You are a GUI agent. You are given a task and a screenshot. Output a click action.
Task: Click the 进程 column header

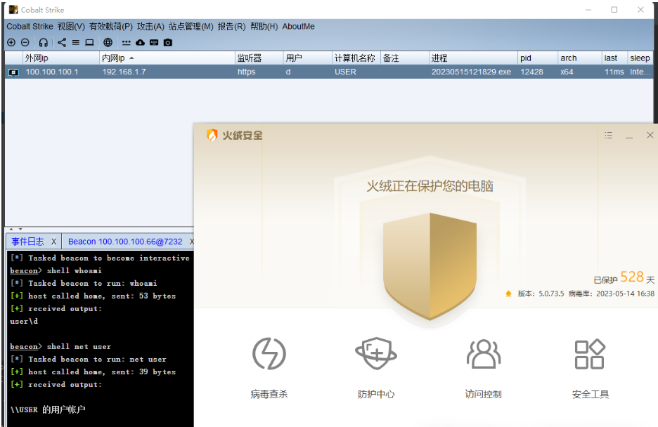[x=473, y=58]
